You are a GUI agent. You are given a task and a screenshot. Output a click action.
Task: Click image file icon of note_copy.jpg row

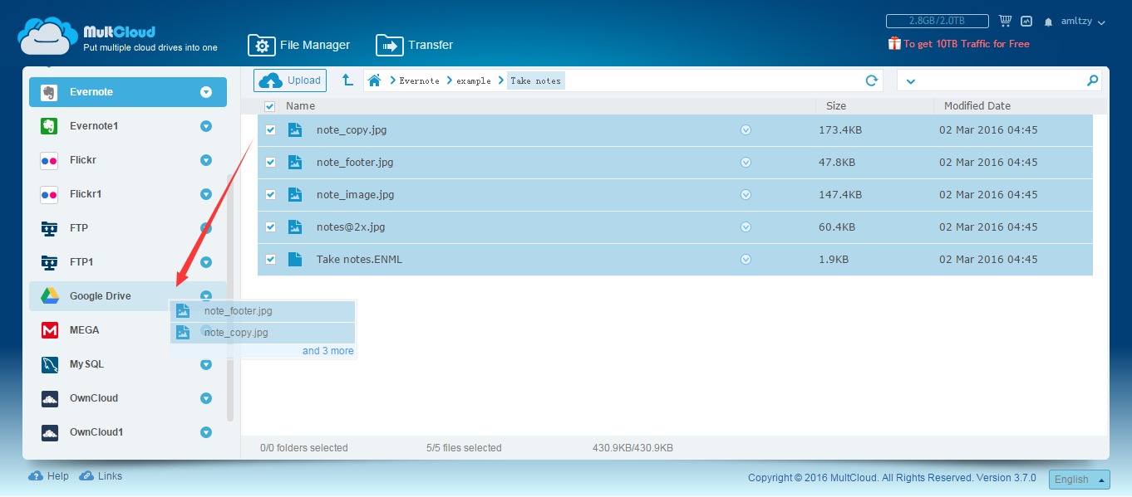(294, 129)
